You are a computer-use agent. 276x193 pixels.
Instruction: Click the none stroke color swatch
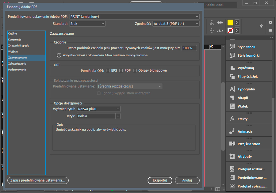click(x=230, y=31)
